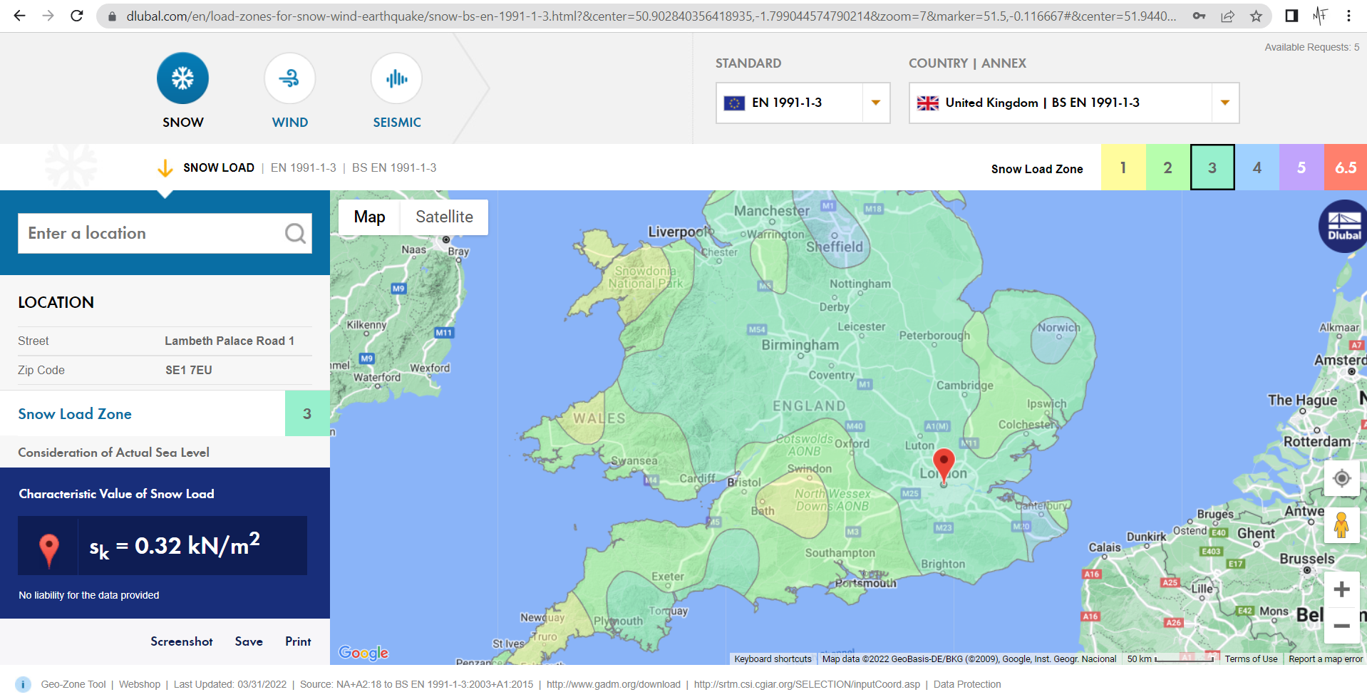This screenshot has width=1367, height=697.
Task: Switch to the WIND load category icon
Action: [289, 78]
